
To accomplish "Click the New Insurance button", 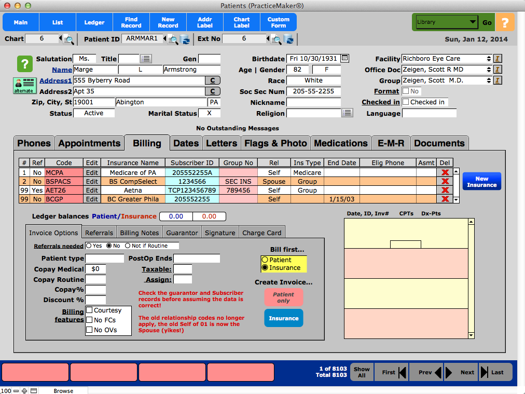I will pos(482,182).
